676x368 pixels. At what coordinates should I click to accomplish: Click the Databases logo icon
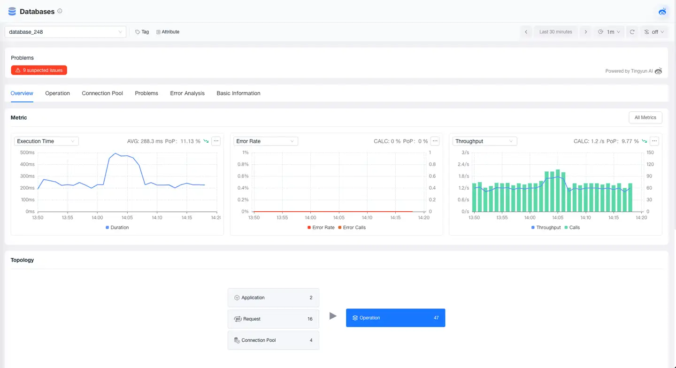pos(12,11)
